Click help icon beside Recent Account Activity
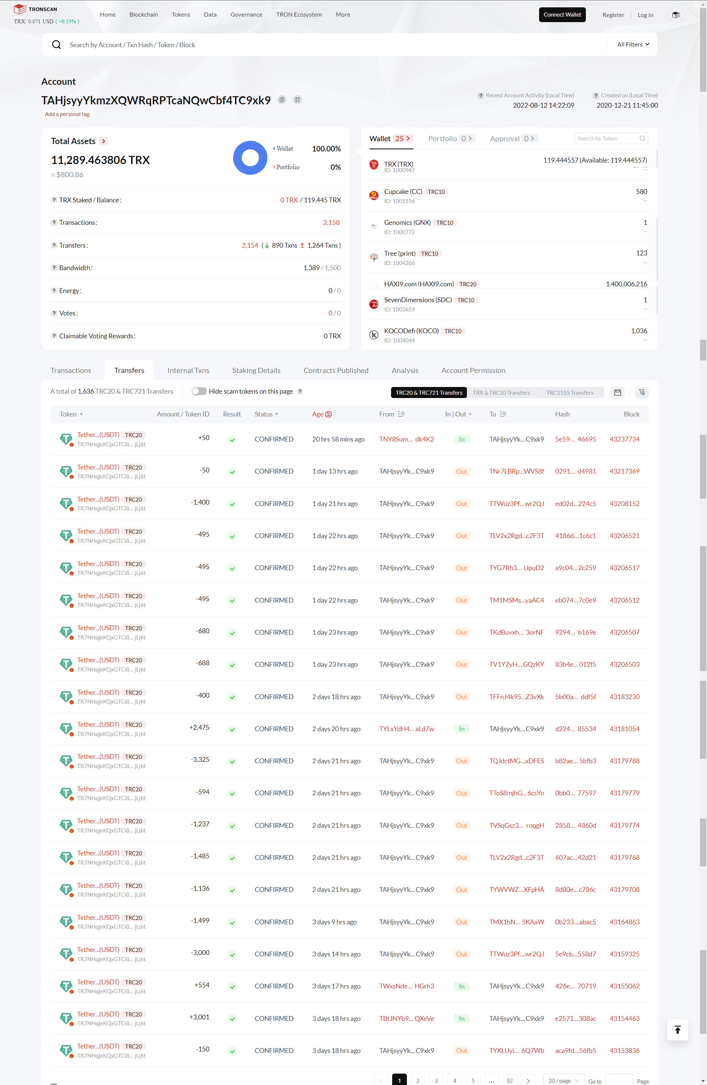The image size is (707, 1085). (481, 96)
